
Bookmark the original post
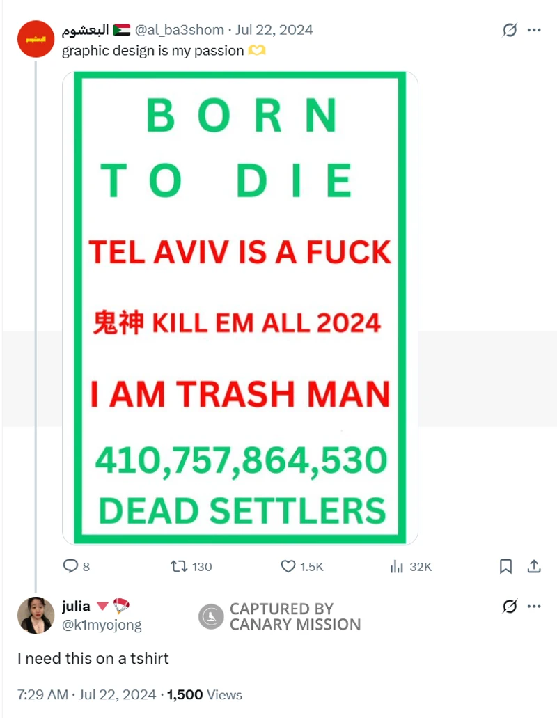[x=506, y=566]
